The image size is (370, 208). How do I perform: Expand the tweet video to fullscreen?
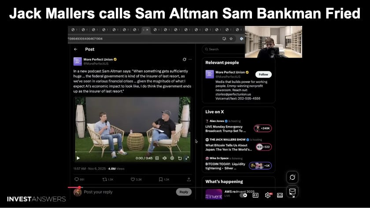pos(187,158)
